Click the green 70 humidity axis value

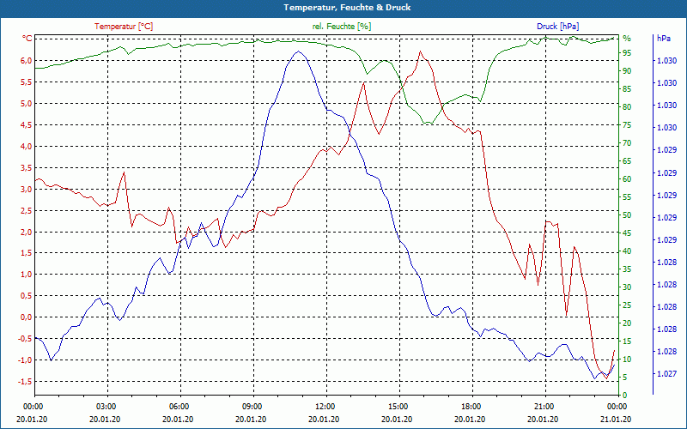click(627, 143)
